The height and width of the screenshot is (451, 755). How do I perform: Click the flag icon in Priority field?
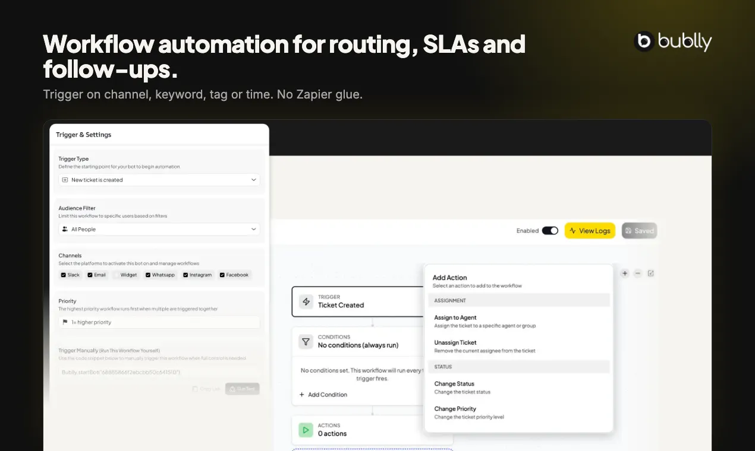point(65,322)
